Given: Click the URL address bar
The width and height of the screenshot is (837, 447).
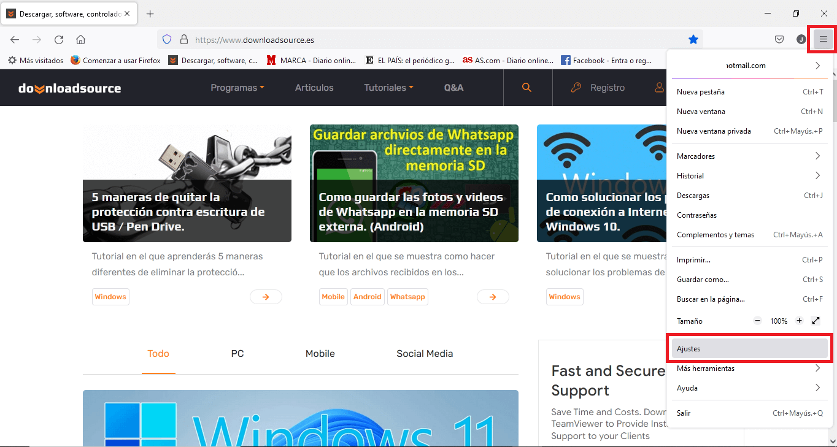Looking at the screenshot, I should tap(430, 40).
